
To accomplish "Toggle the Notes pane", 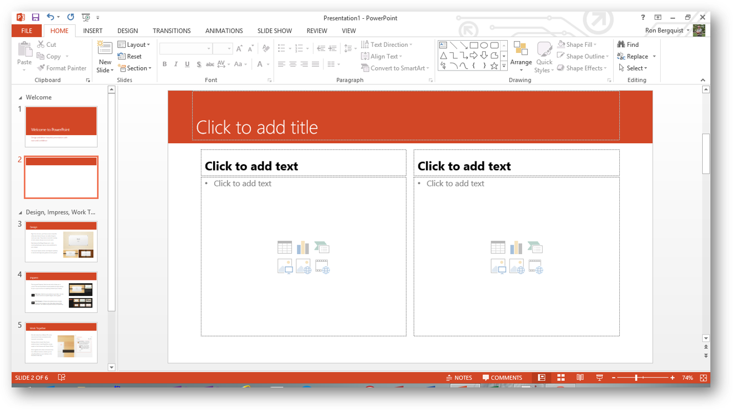I will [x=459, y=378].
